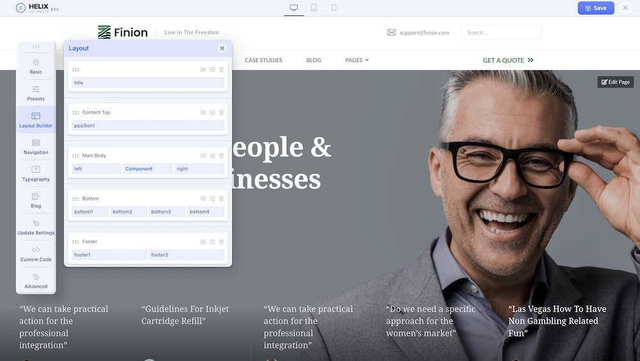Open column layout options for Footer row
640x361 pixels.
pos(204,242)
